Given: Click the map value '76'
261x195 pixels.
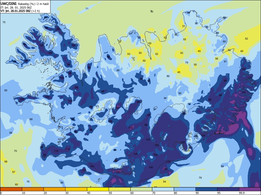Looking at the screenshot, I should 28,181.
